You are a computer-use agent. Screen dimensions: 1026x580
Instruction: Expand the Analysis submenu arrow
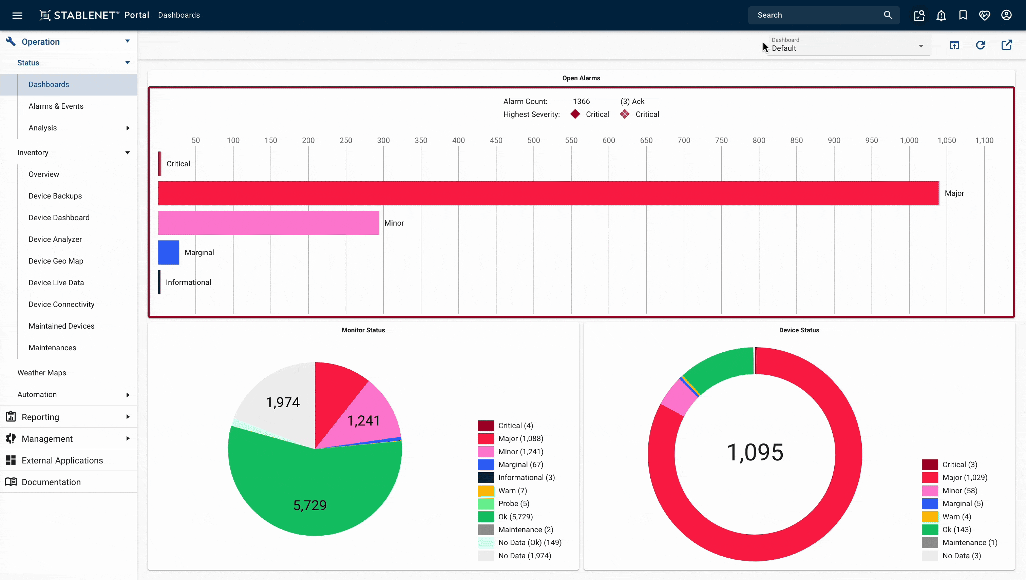(x=128, y=128)
